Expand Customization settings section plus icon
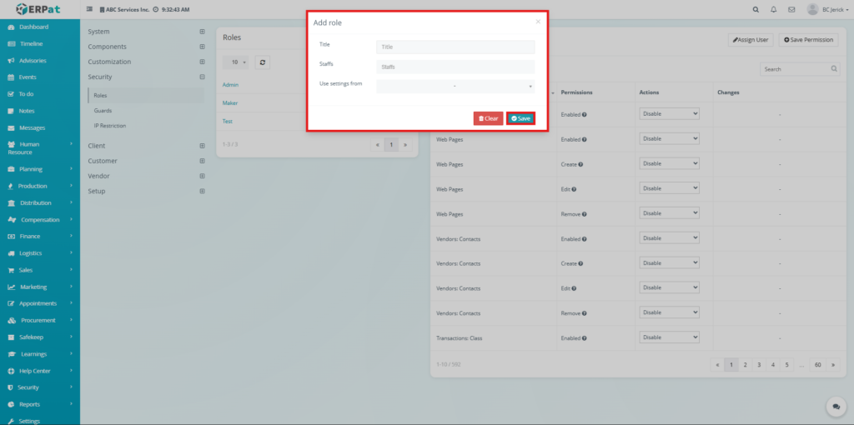The height and width of the screenshot is (425, 854). pyautogui.click(x=202, y=62)
